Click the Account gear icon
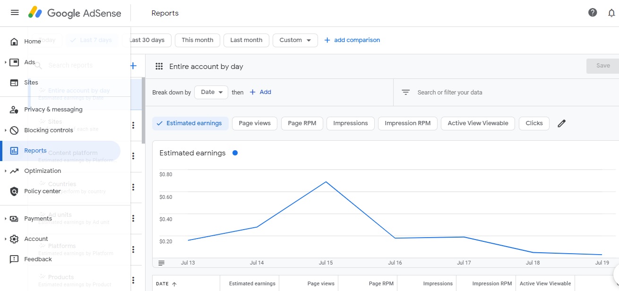This screenshot has height=291, width=619. tap(14, 239)
